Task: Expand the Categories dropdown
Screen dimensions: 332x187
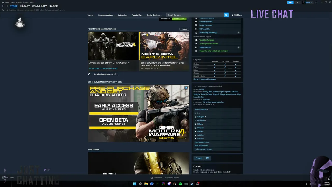Action: (123, 15)
